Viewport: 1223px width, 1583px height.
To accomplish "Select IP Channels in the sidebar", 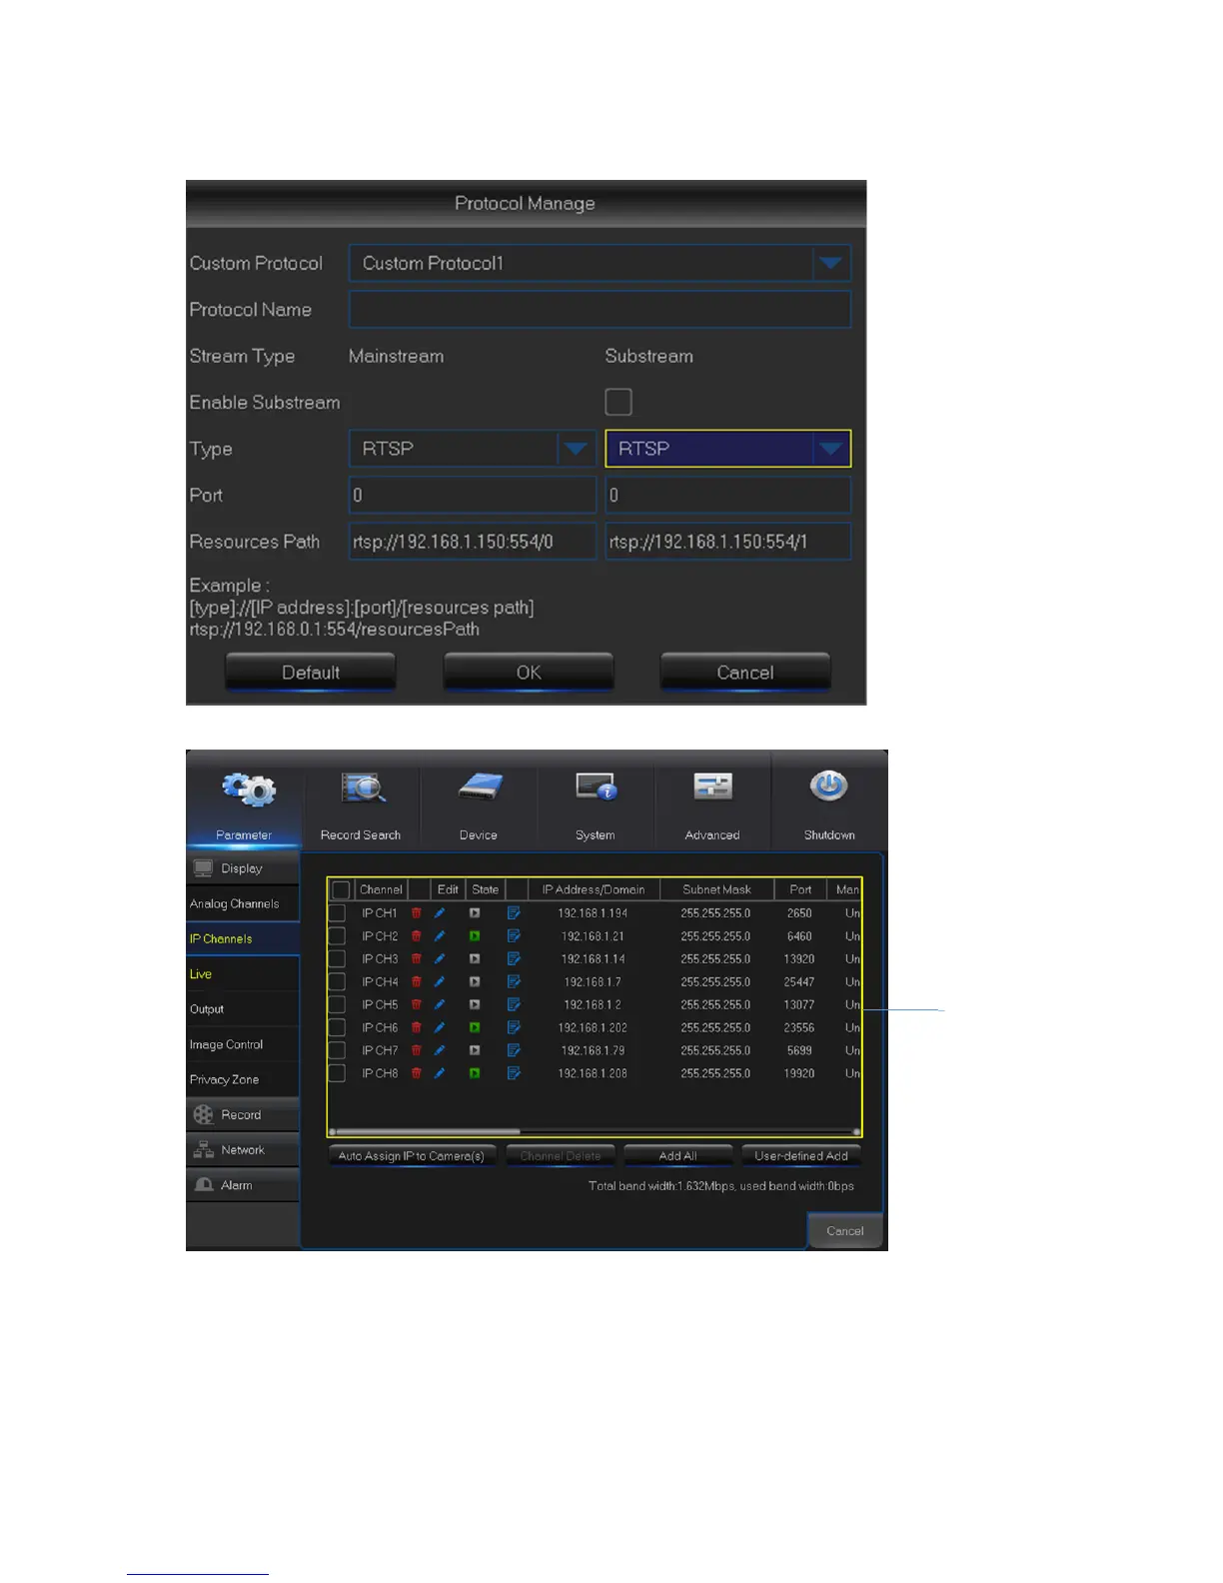I will pyautogui.click(x=243, y=939).
